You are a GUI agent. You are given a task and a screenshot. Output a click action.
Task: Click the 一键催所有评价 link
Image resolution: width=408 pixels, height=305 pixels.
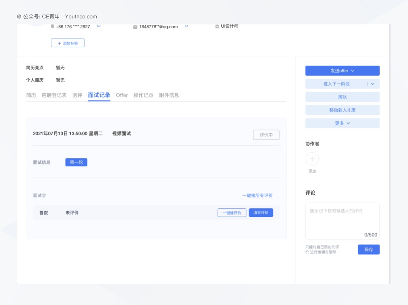click(x=257, y=195)
